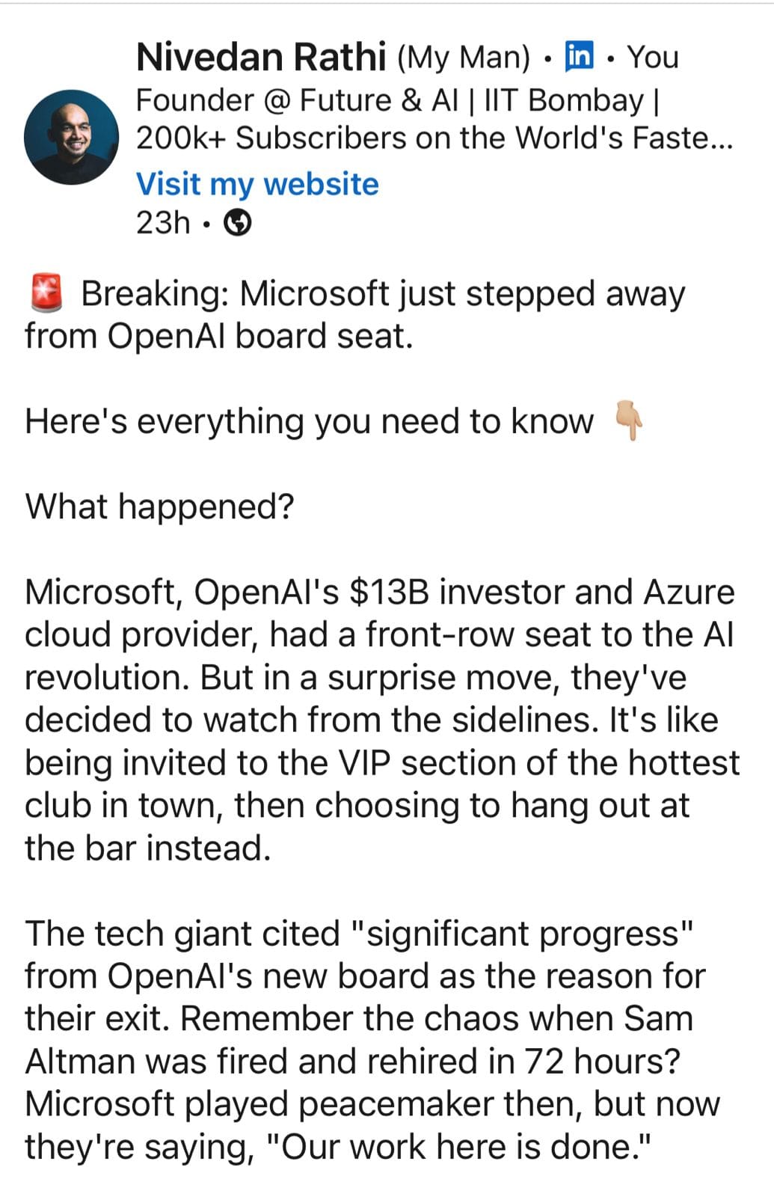Image resolution: width=774 pixels, height=1197 pixels.
Task: Click the globe public visibility icon
Action: [238, 223]
